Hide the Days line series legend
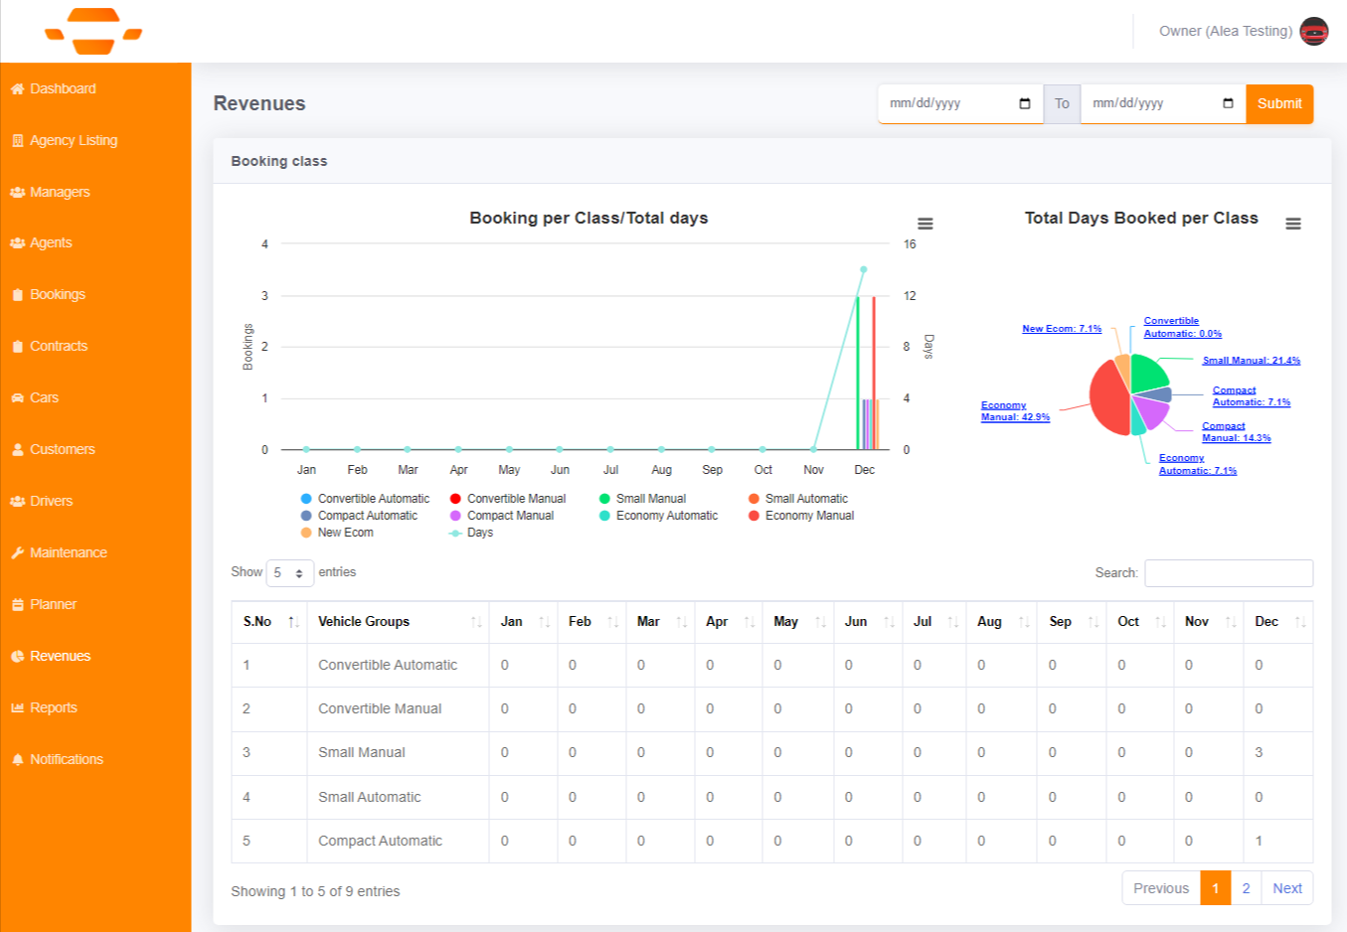This screenshot has width=1347, height=932. (479, 533)
